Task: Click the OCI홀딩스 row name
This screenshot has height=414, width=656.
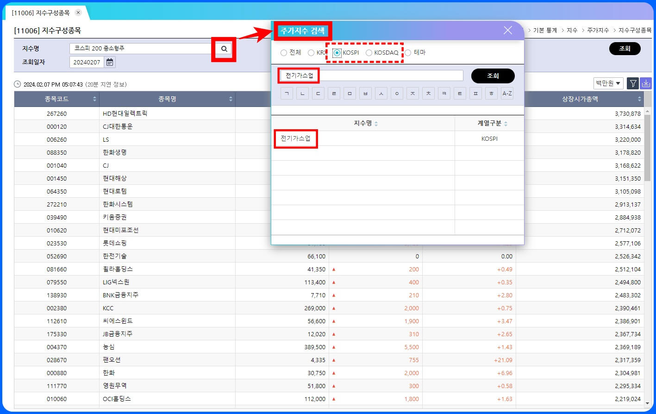Action: pos(117,399)
